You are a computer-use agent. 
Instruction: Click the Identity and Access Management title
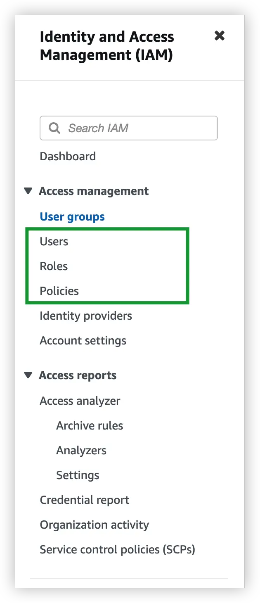(107, 45)
